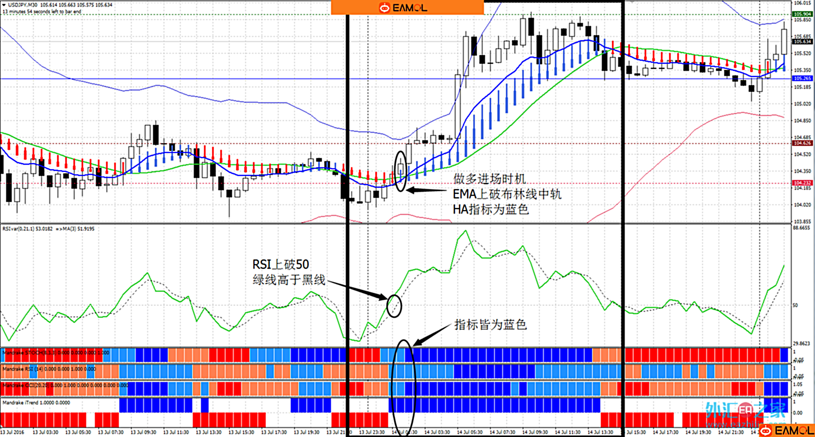Click the 14 Jul 13:30 time label
The height and width of the screenshot is (437, 815).
pyautogui.click(x=600, y=432)
